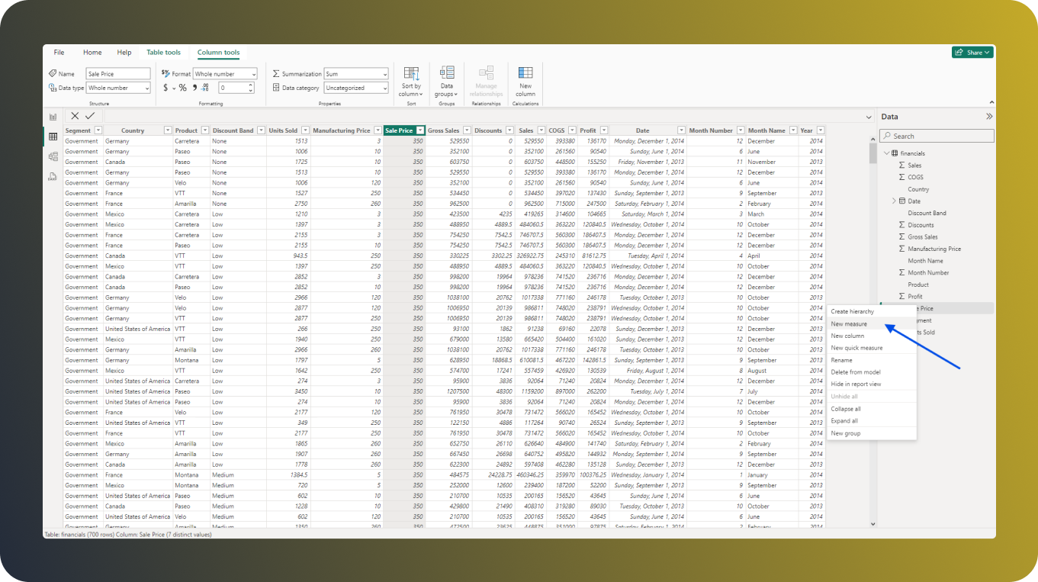
Task: Switch to the Table tools tab
Action: 163,52
